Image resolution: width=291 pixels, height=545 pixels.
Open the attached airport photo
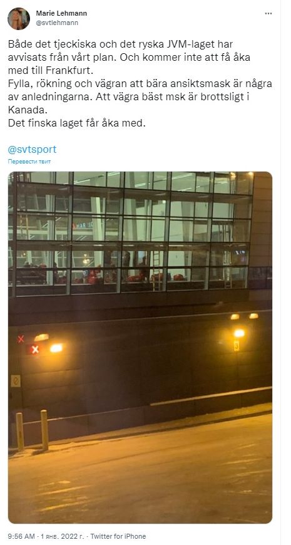(x=140, y=347)
